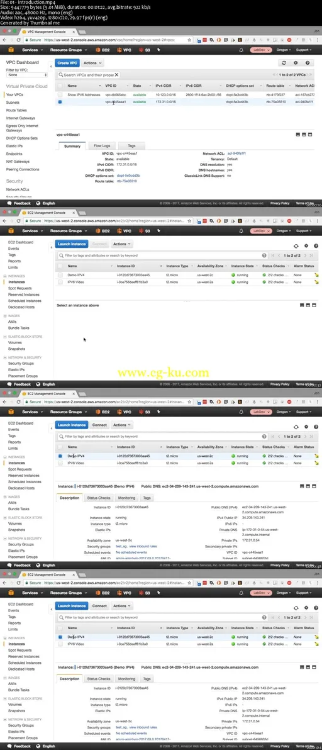Tick checkbox for Show IPV6 Addresses VPC row
This screenshot has height=750, width=322.
point(60,95)
